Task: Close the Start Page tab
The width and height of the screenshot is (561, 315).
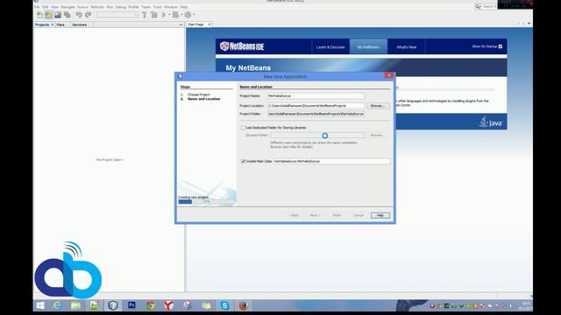Action: click(209, 24)
